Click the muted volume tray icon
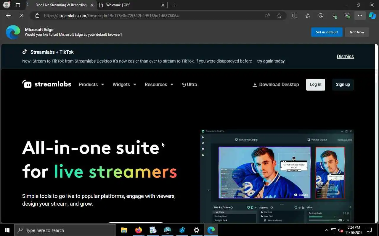The image size is (379, 236). 341,230
